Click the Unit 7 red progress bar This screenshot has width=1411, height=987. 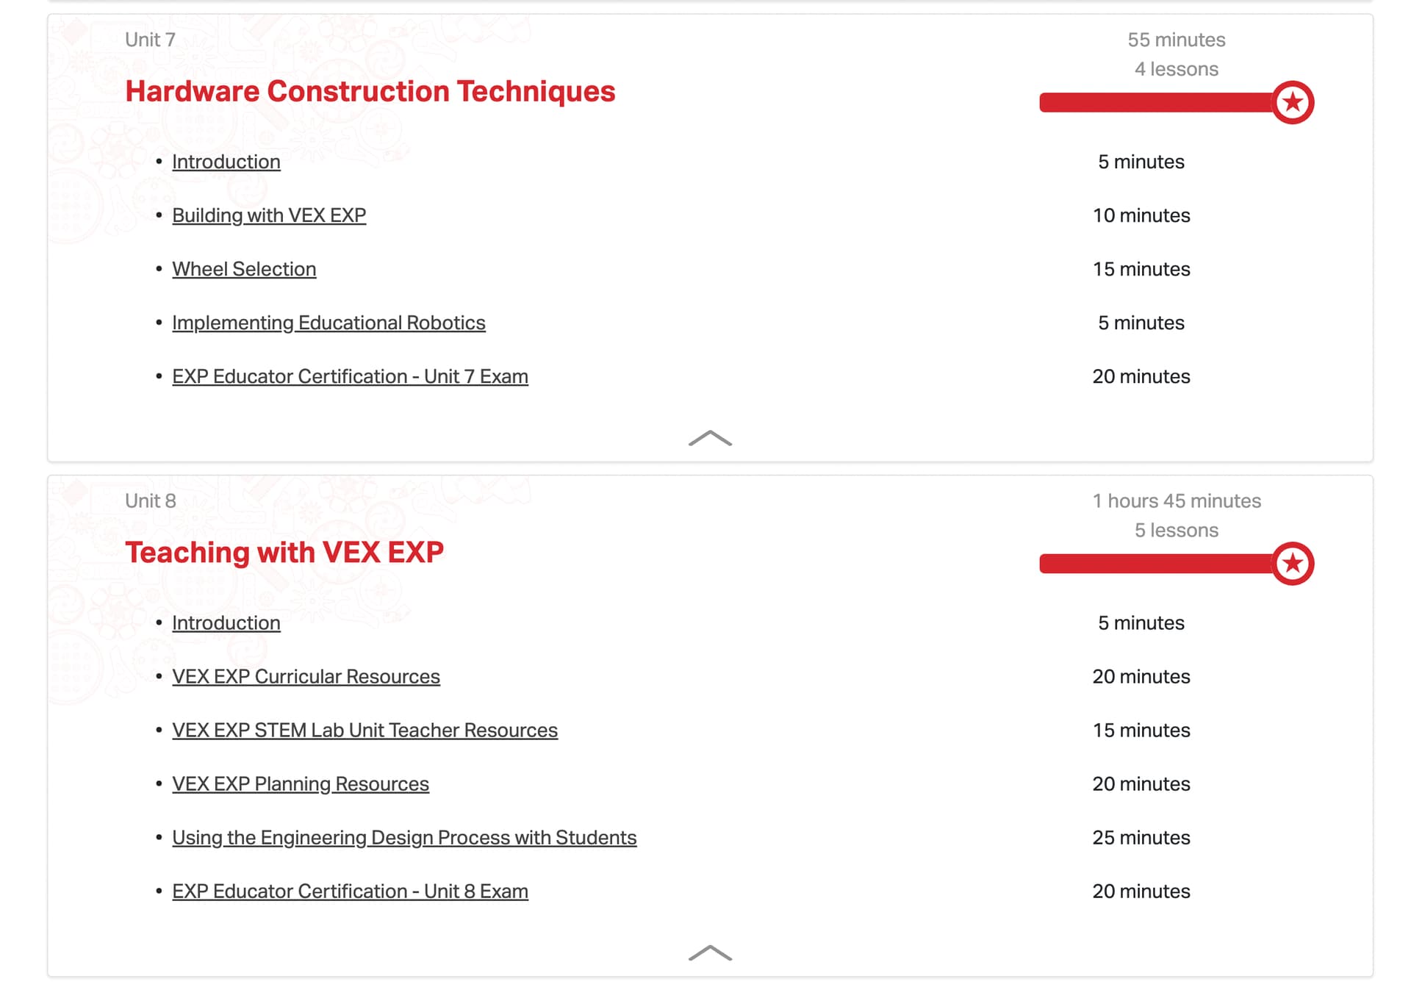(x=1157, y=103)
